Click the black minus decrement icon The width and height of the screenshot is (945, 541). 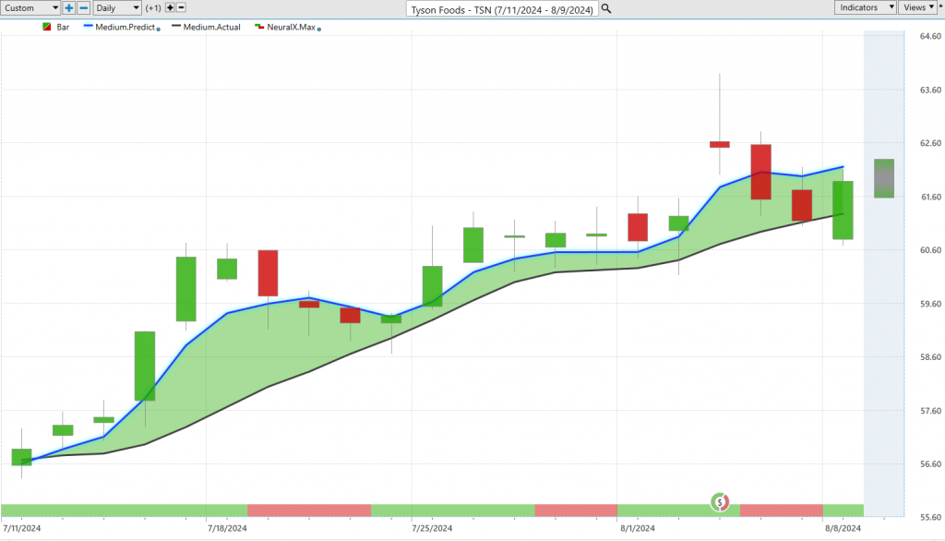tap(182, 7)
